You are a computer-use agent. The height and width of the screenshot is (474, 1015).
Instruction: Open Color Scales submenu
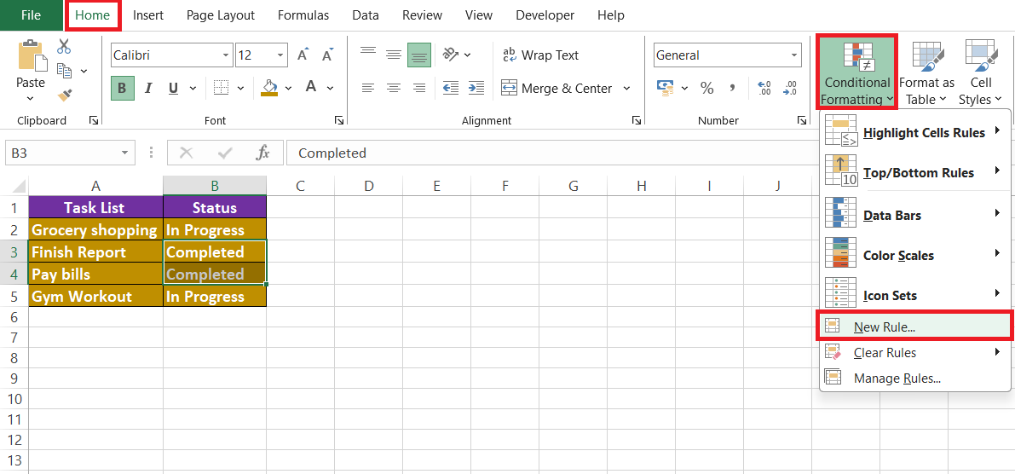click(x=914, y=255)
